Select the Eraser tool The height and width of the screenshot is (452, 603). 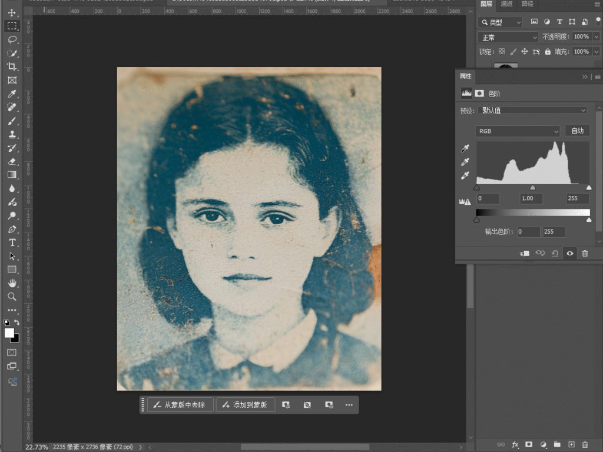coord(12,161)
